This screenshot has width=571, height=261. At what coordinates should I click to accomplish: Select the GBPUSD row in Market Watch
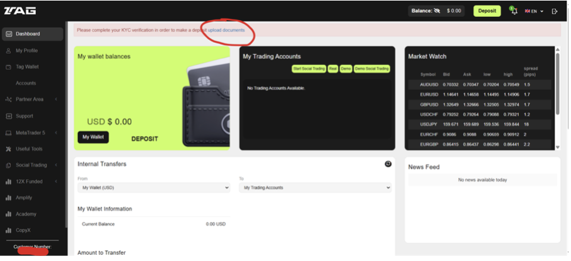480,105
